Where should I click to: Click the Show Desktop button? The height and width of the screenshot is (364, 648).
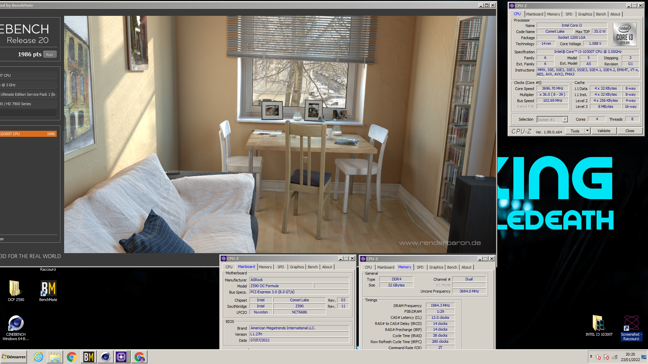click(x=645, y=357)
